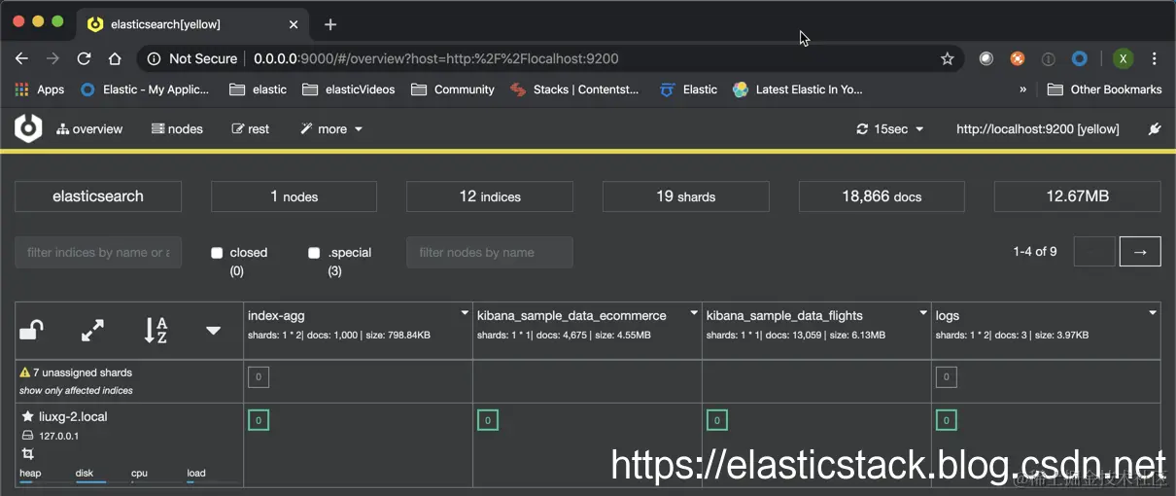
Task: Open the kibana_sample_data_flights index dropdown
Action: point(923,313)
